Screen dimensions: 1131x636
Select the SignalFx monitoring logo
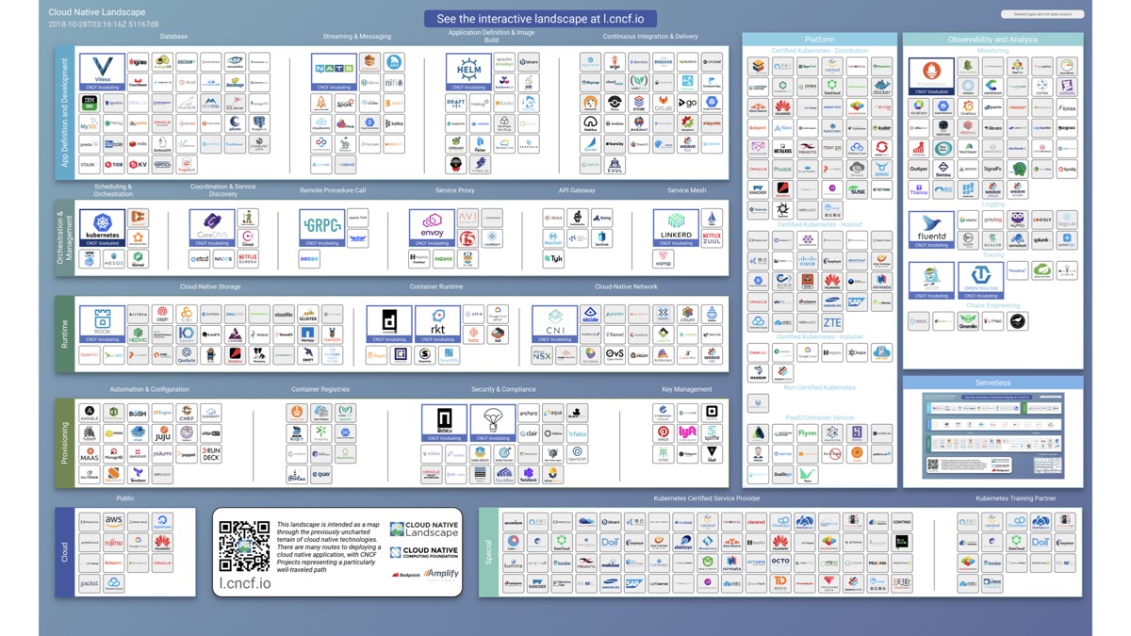tap(992, 169)
